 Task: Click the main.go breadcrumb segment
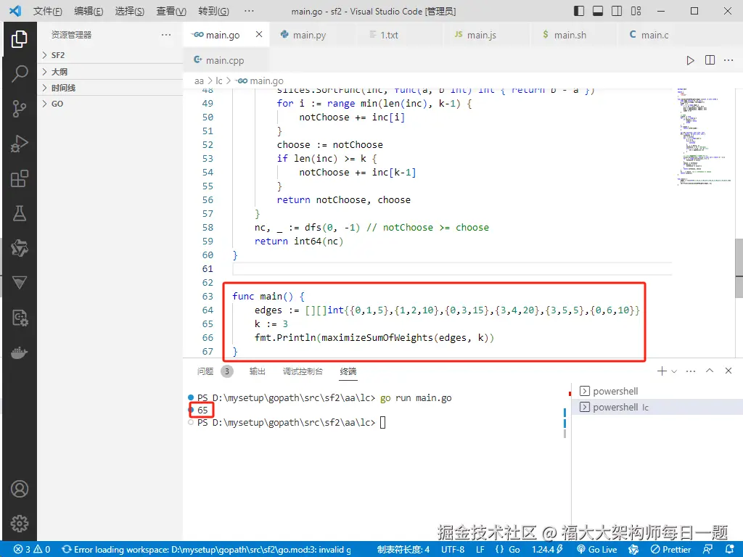[260, 81]
